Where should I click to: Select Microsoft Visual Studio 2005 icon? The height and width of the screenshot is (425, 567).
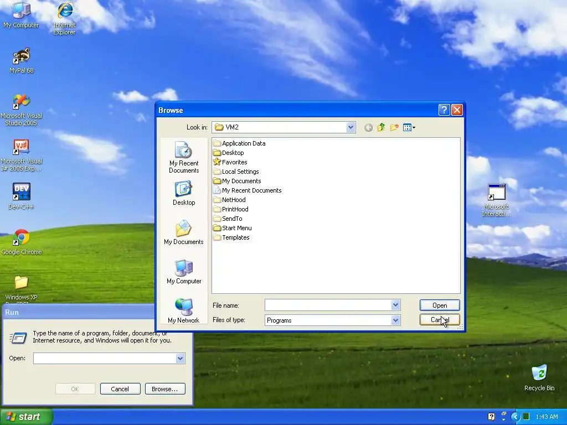[22, 110]
